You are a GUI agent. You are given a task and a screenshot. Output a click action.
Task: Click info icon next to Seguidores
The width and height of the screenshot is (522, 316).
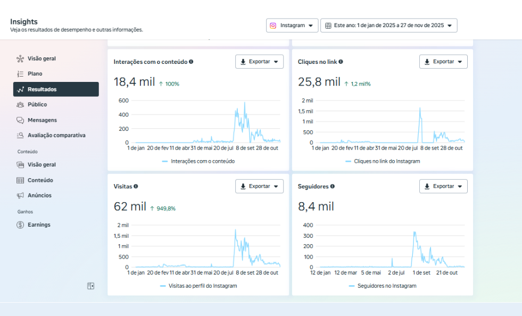pos(333,187)
